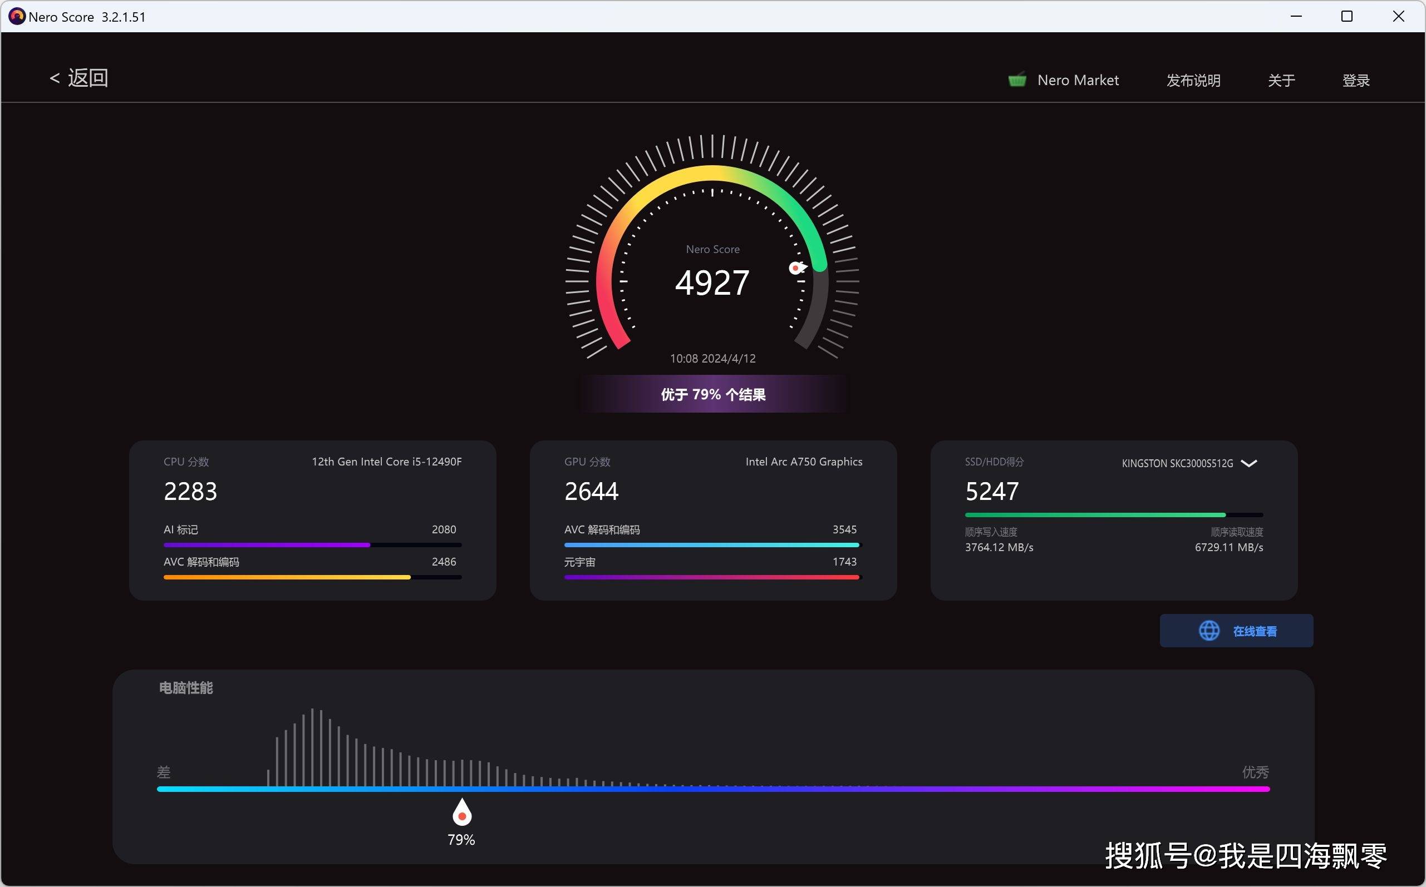
Task: Click the SSD/HDD score 5247
Action: pyautogui.click(x=992, y=492)
